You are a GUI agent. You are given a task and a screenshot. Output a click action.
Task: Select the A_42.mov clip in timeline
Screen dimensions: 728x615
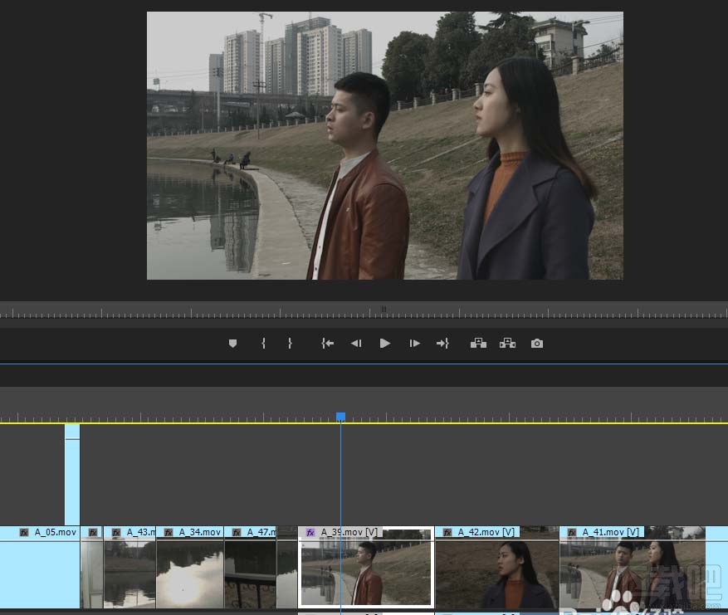(x=496, y=573)
